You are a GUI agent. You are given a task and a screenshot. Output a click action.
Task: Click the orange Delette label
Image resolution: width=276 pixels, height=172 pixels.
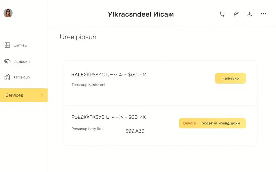point(189,123)
